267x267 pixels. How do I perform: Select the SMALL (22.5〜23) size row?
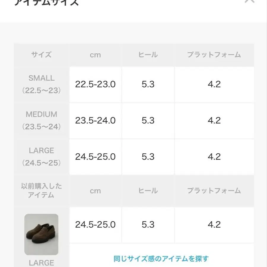coord(42,84)
